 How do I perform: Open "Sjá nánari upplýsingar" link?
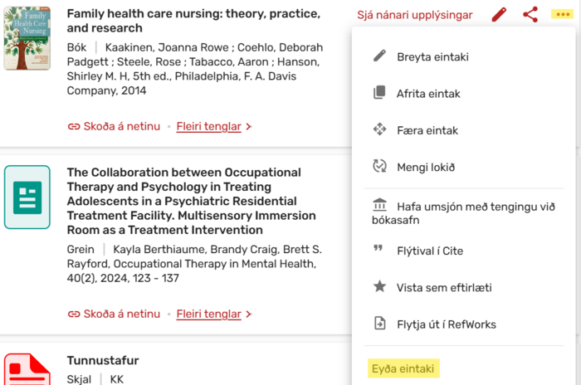click(415, 15)
